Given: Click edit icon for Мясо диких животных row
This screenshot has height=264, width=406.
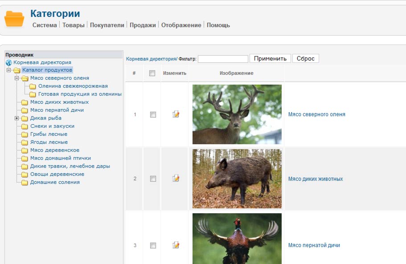Looking at the screenshot, I should (176, 178).
